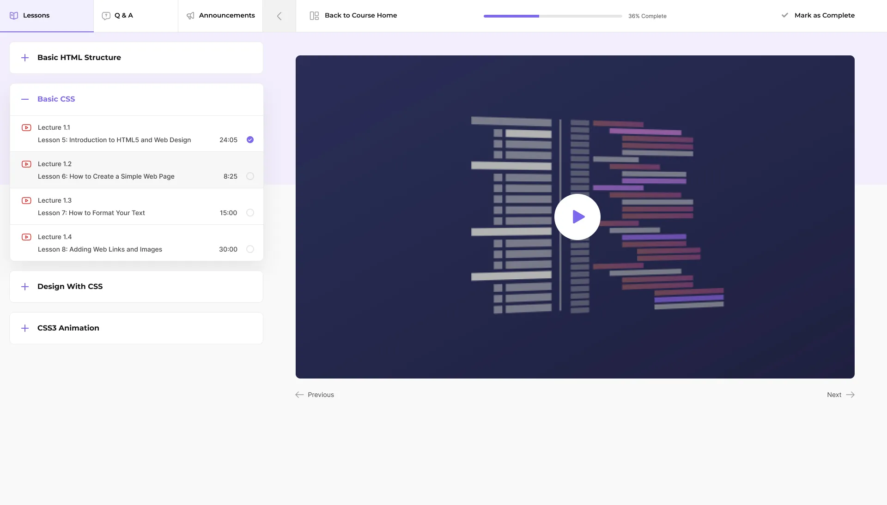This screenshot has width=887, height=505.
Task: Open Lesson 5: Introduction to HTML5 and Web Design
Action: [x=136, y=134]
